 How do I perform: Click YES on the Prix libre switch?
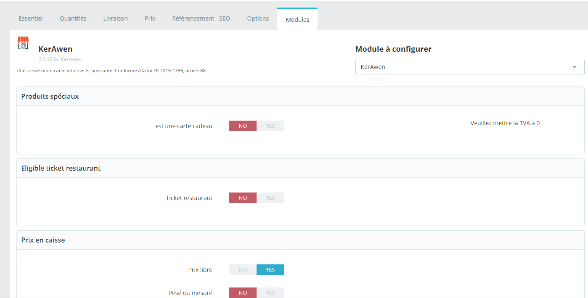[270, 269]
